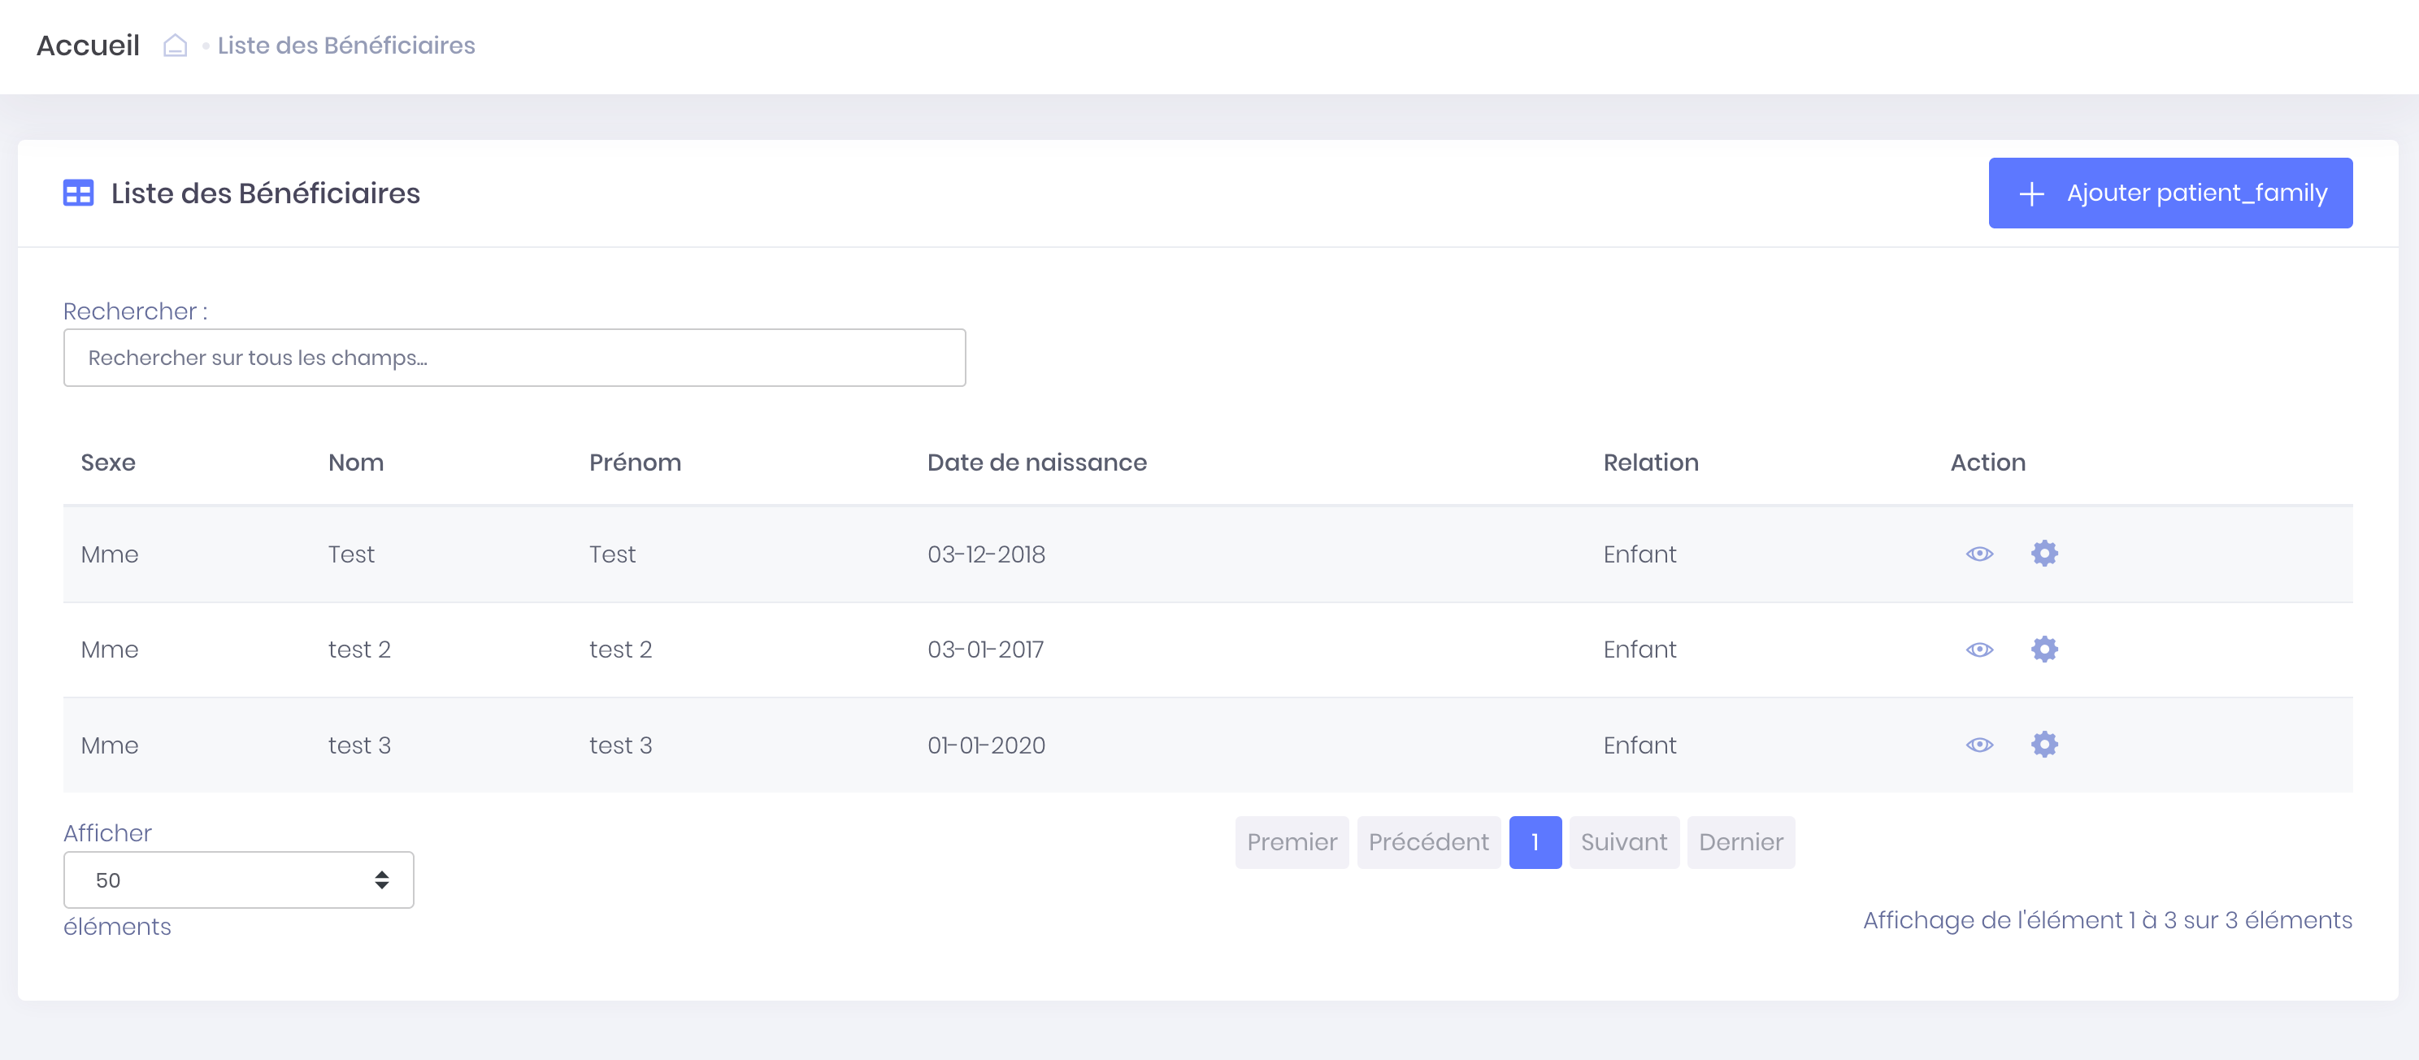Go to Premier page
Image resolution: width=2419 pixels, height=1060 pixels.
[x=1292, y=842]
